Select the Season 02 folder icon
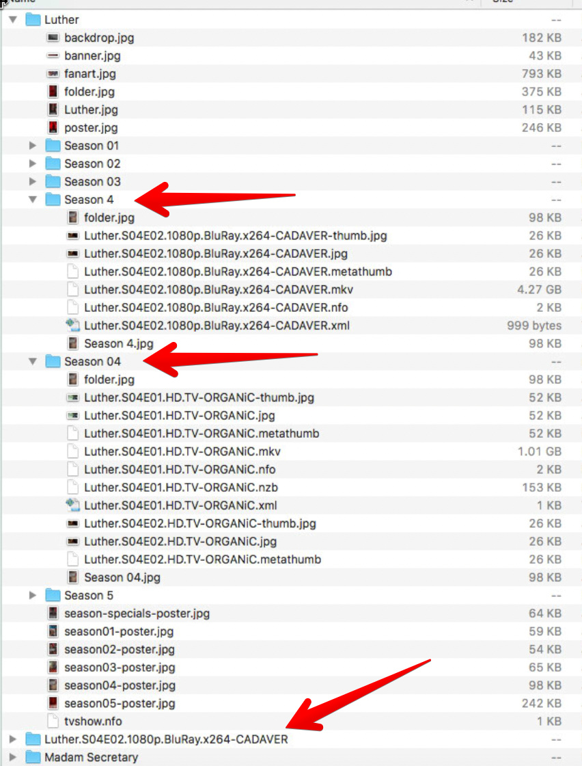The image size is (582, 766). click(53, 163)
